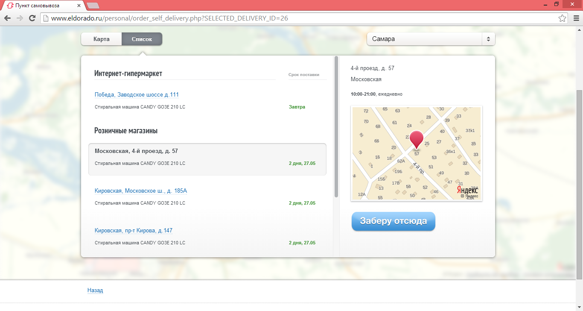
Task: Click the page scrollbar down arrow
Action: pyautogui.click(x=579, y=308)
